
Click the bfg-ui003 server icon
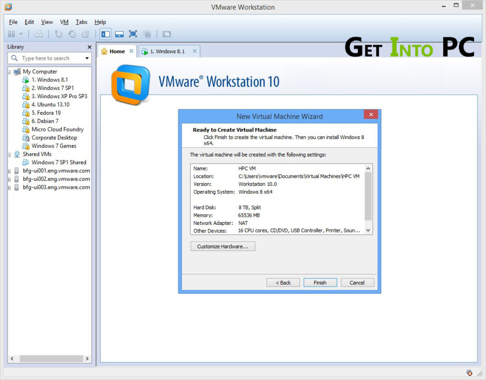coord(17,187)
